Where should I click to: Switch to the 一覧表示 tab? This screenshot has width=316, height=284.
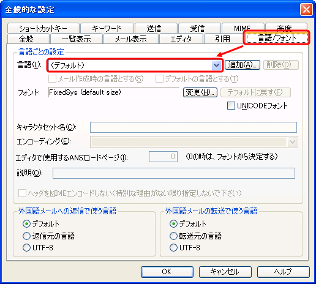77,39
